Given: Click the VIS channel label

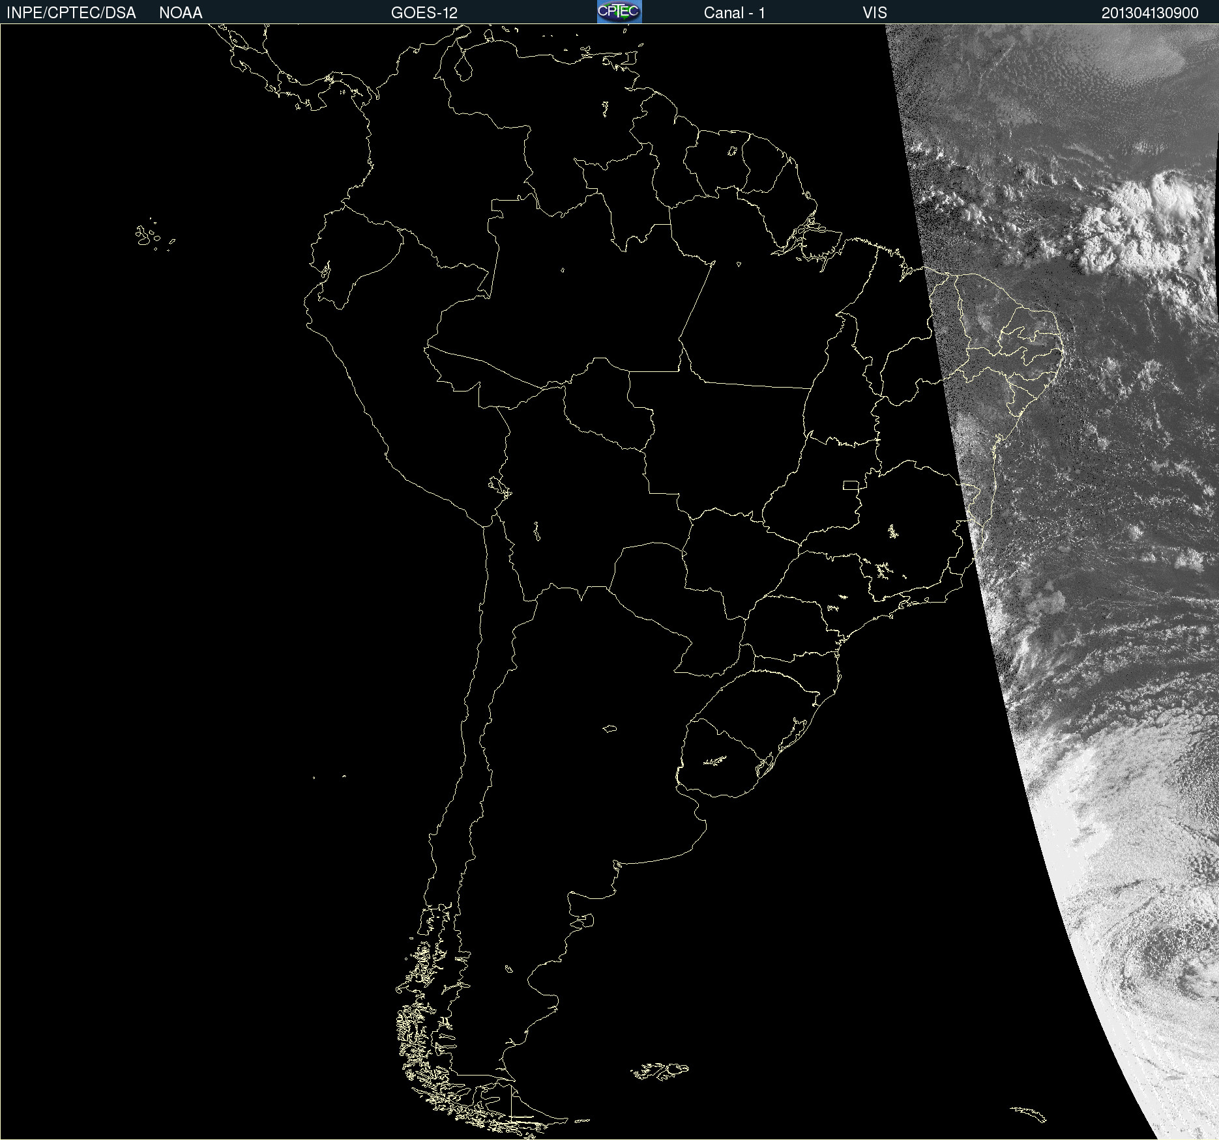Looking at the screenshot, I should point(875,13).
